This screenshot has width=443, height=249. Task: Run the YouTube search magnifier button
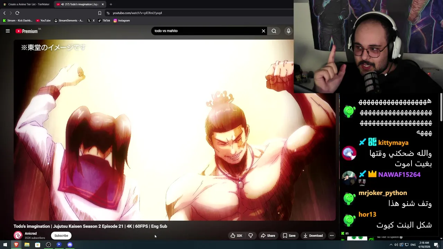(274, 31)
